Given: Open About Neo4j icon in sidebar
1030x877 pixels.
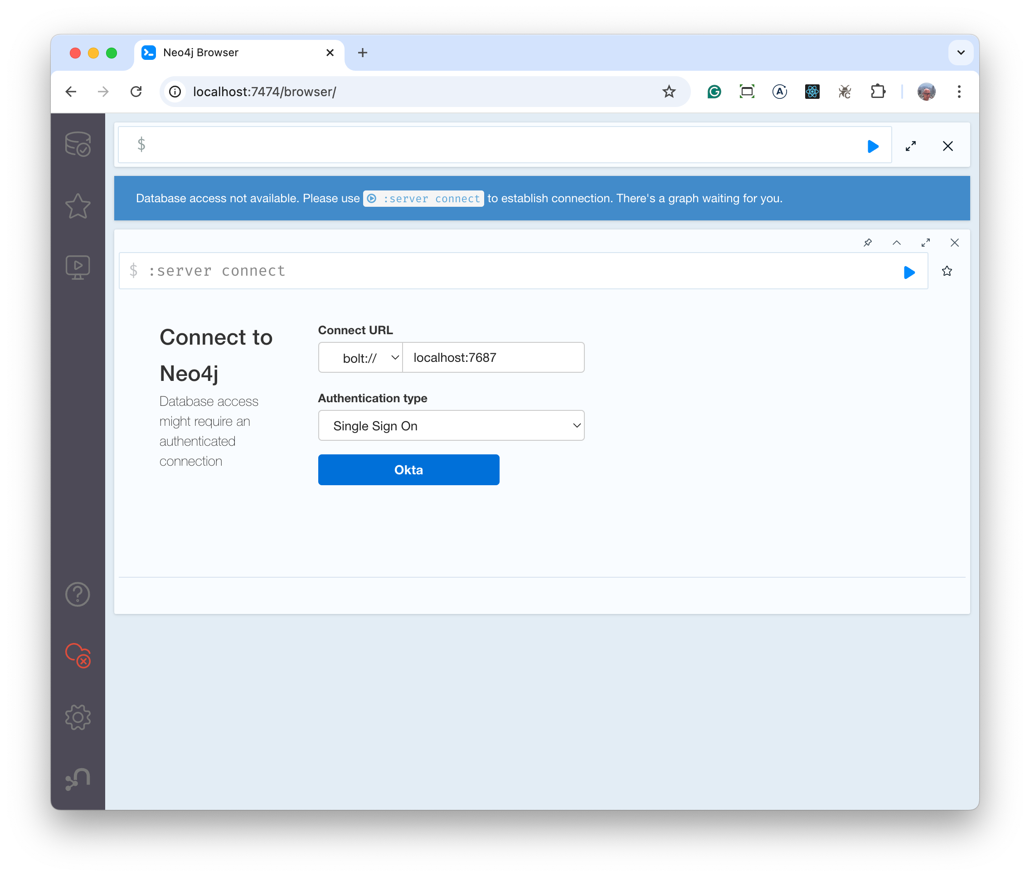Looking at the screenshot, I should point(78,779).
